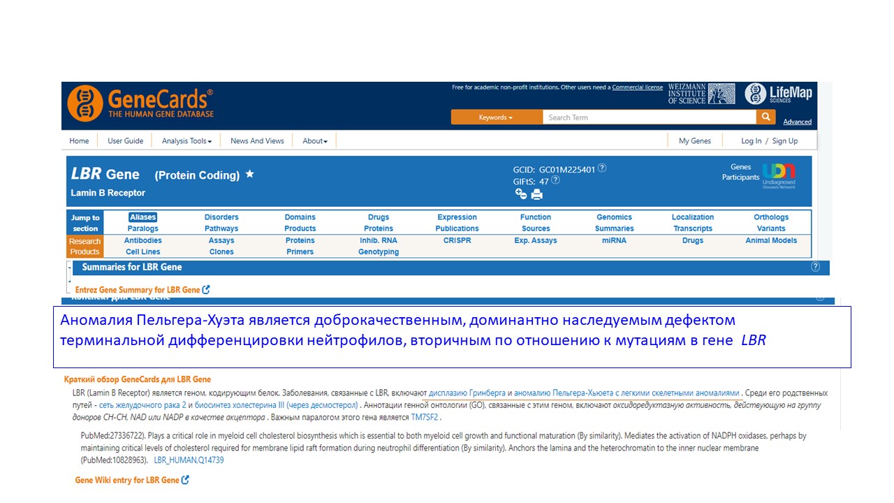Open Commercial license link

tap(638, 87)
